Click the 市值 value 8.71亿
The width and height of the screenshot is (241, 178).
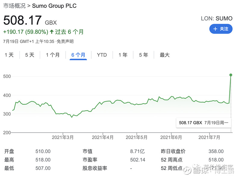pyautogui.click(x=137, y=151)
